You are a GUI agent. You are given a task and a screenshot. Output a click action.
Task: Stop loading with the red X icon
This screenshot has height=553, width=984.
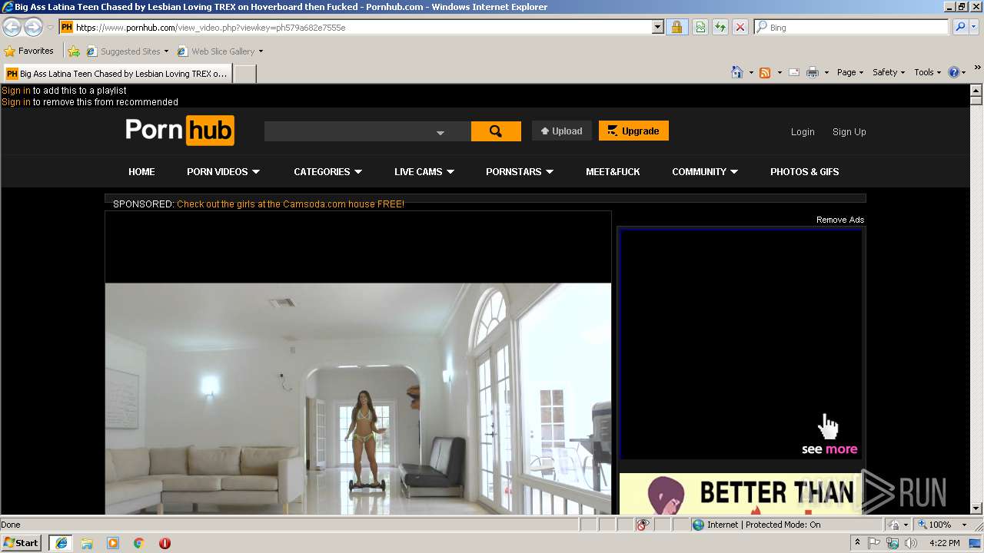click(740, 28)
